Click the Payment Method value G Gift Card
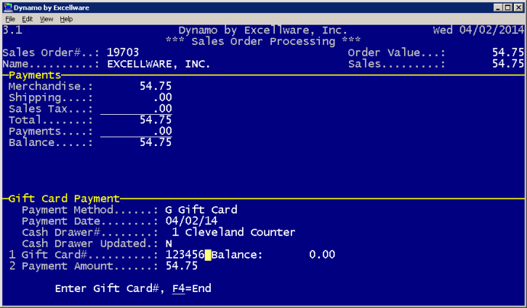Screen dimensions: 527x308 click(x=201, y=210)
